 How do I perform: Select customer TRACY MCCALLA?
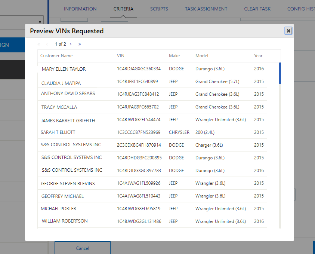59,107
